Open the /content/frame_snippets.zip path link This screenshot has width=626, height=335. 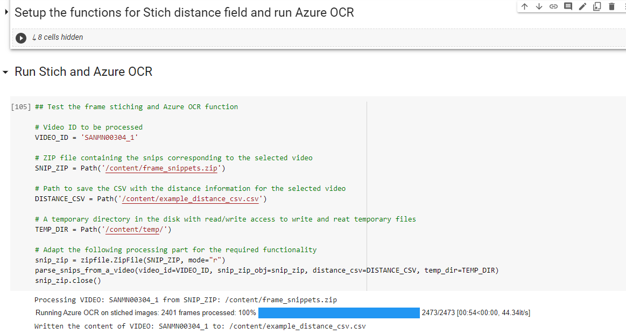click(161, 168)
